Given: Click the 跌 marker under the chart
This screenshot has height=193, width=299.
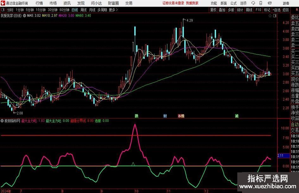Looking at the screenshot, I should point(137,116).
